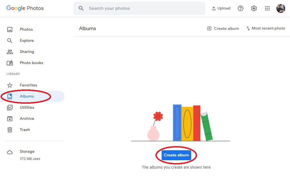Click the account profile picture
Screen dimensions: 290x182
point(281,8)
